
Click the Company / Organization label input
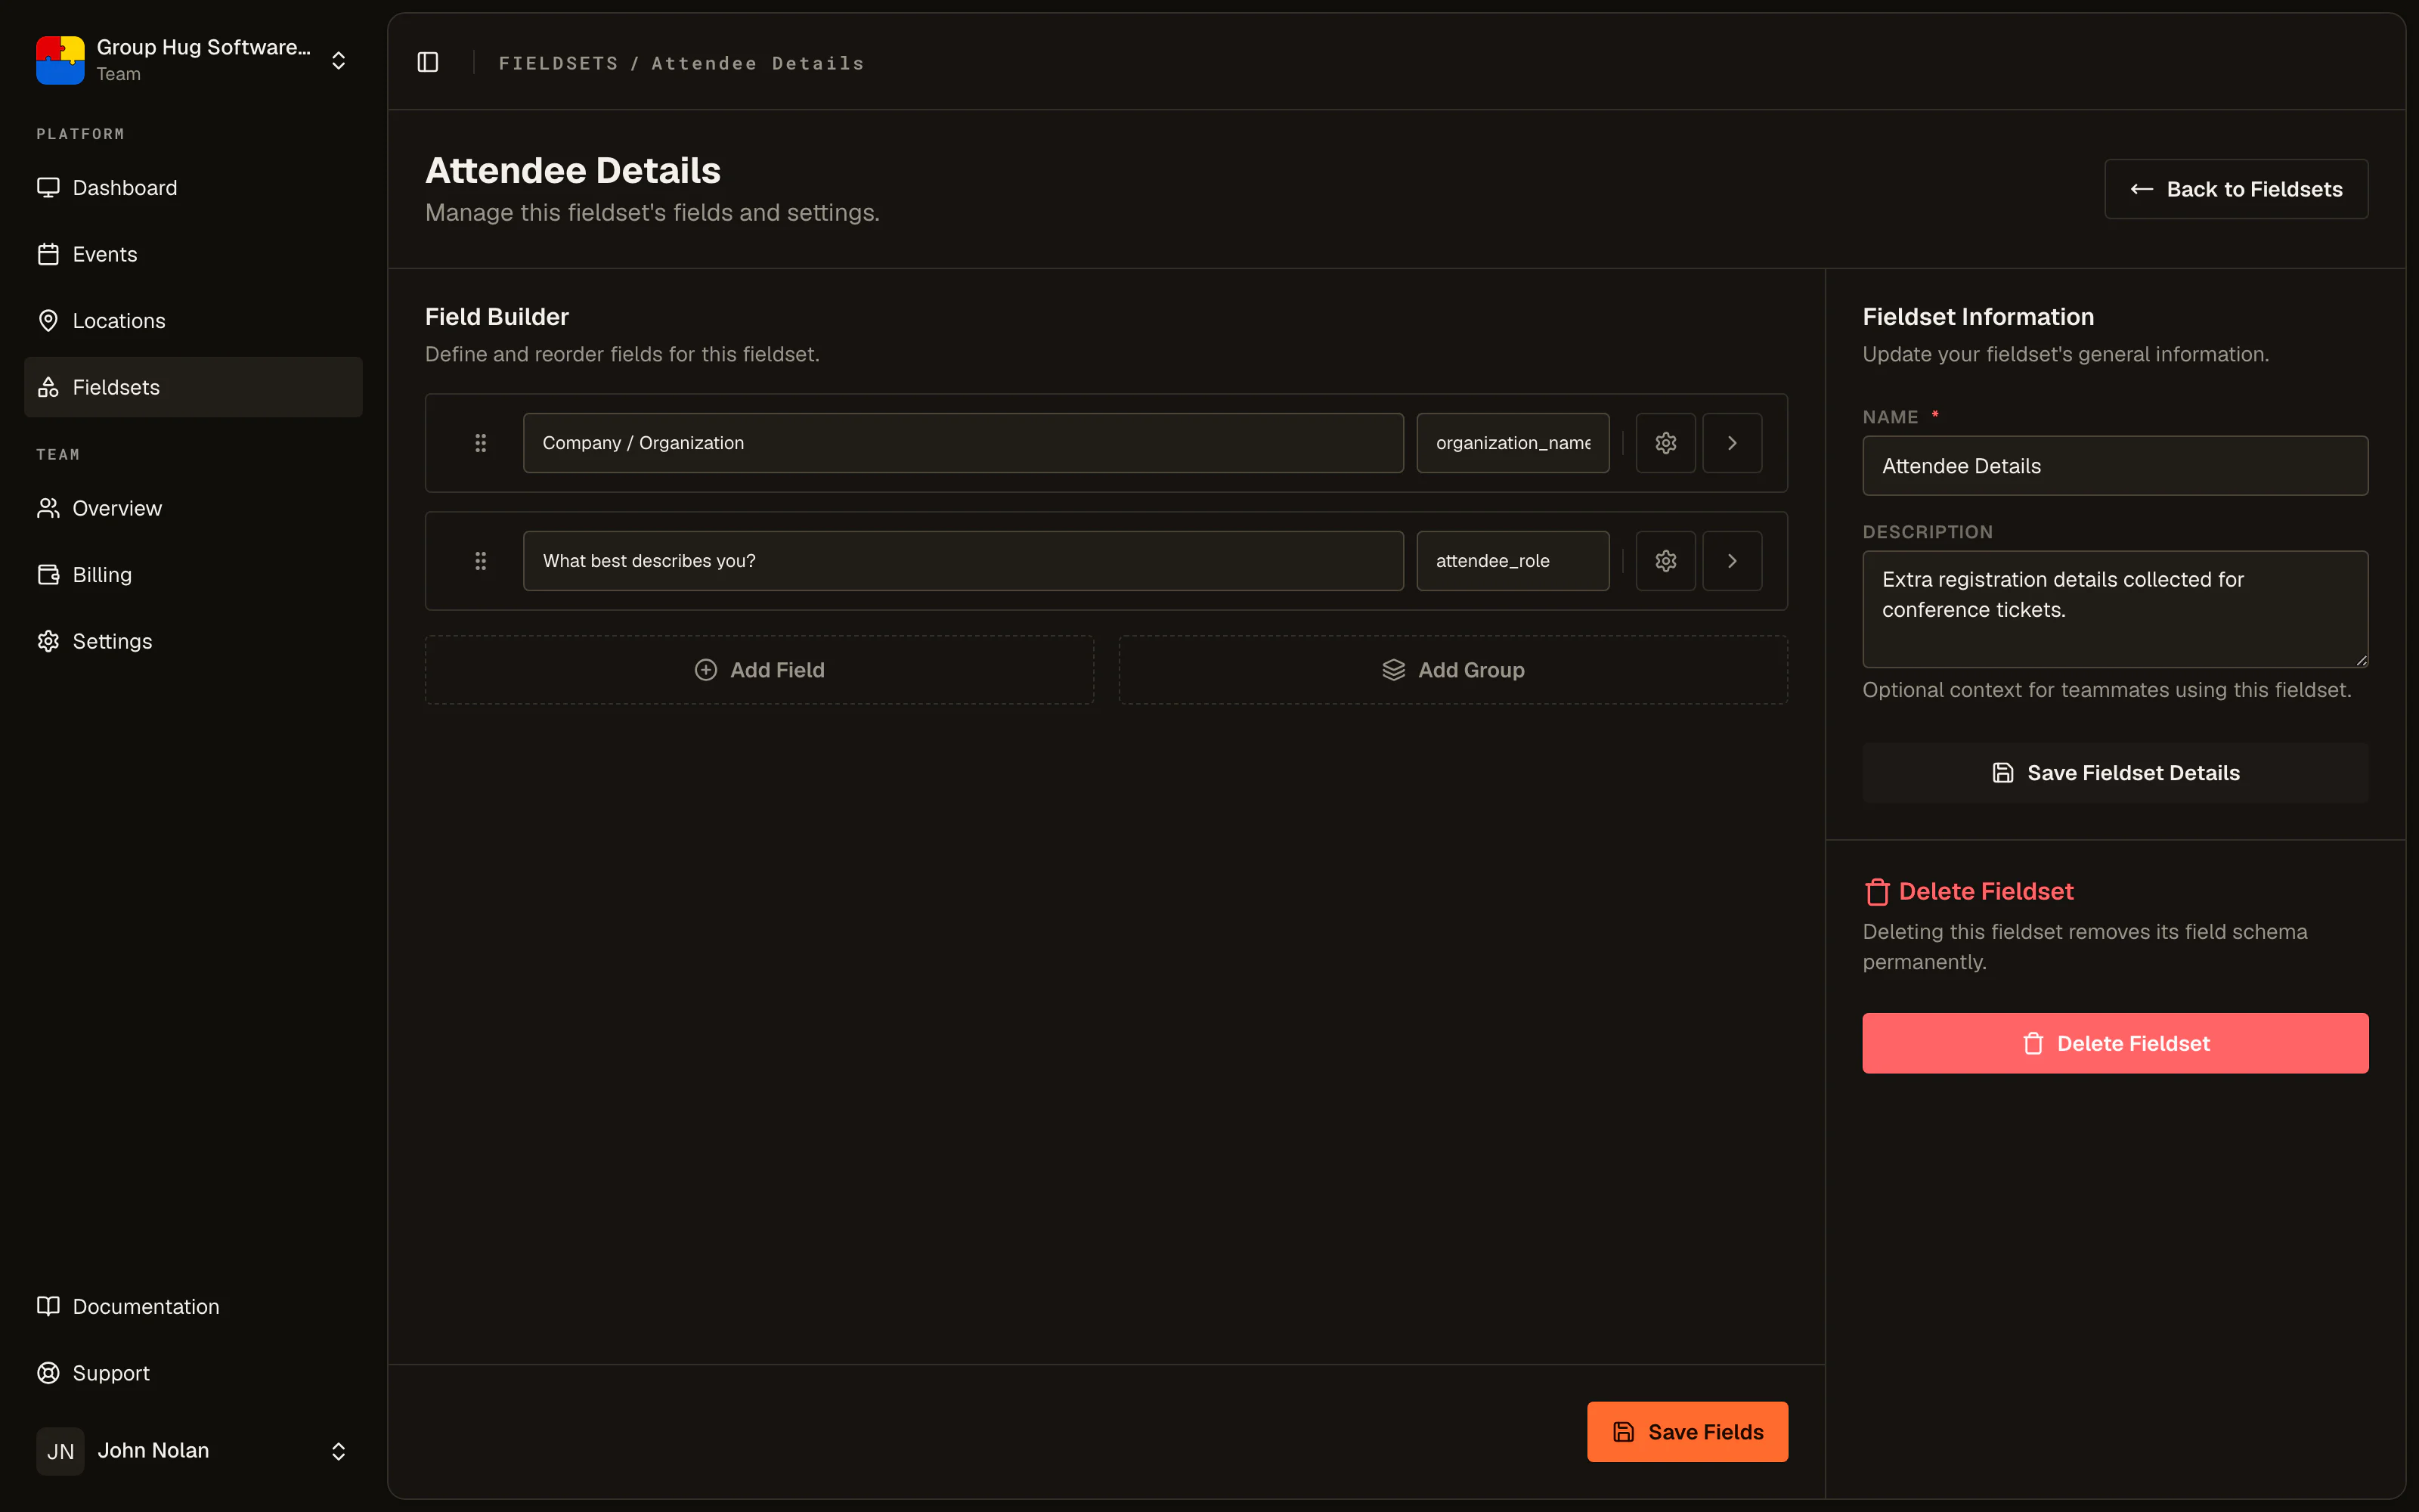coord(962,443)
